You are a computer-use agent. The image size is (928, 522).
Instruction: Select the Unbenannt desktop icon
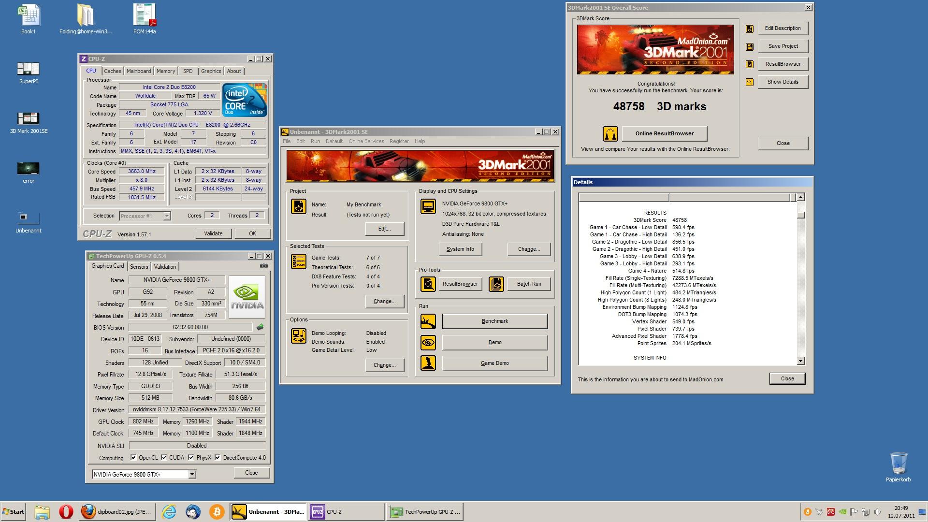[x=29, y=222]
